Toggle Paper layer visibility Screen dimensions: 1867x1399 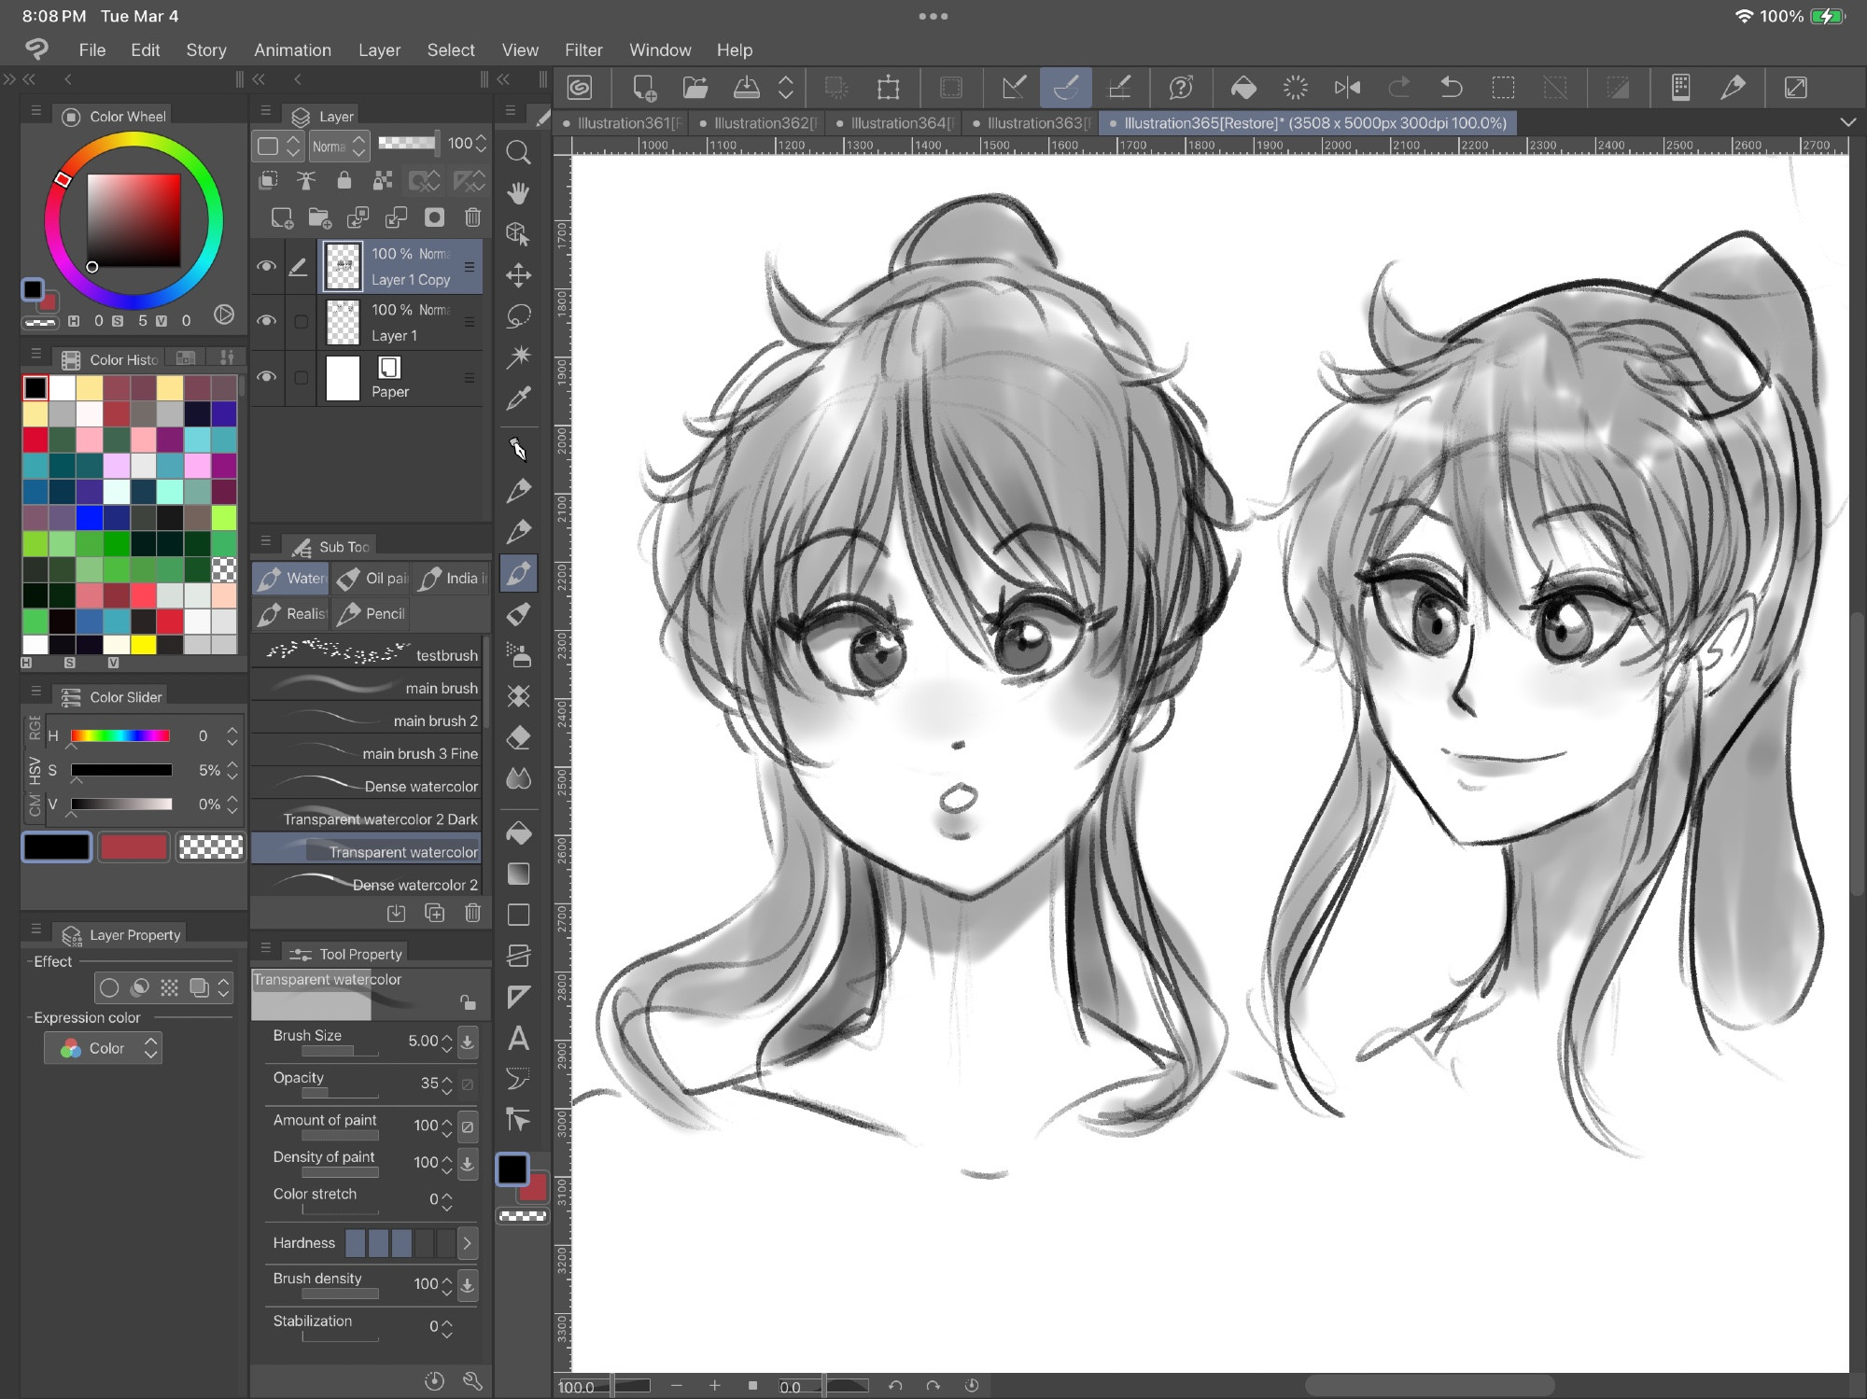click(267, 377)
